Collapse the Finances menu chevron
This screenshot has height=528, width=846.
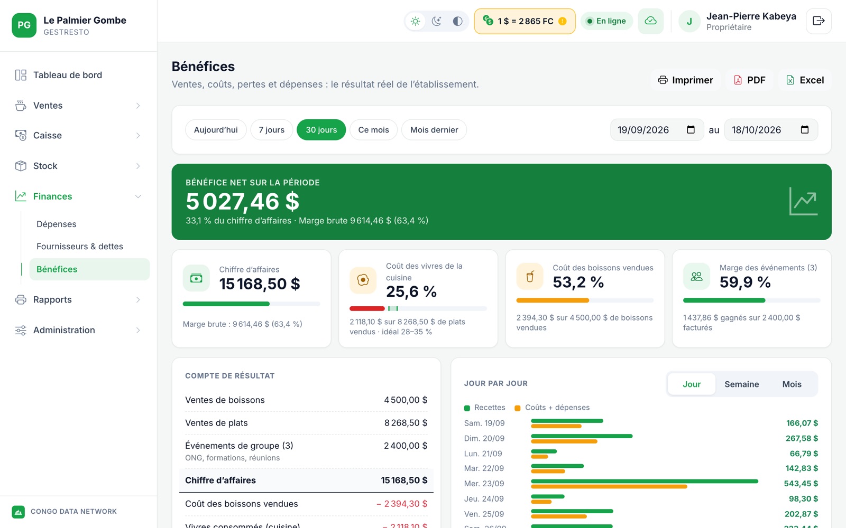pos(138,196)
